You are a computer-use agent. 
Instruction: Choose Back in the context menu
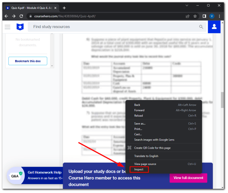[164, 105]
